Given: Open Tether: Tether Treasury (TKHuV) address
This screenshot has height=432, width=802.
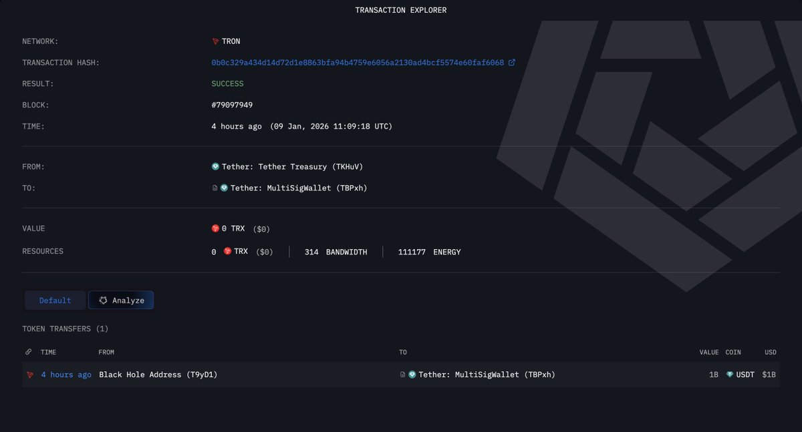Looking at the screenshot, I should 292,167.
